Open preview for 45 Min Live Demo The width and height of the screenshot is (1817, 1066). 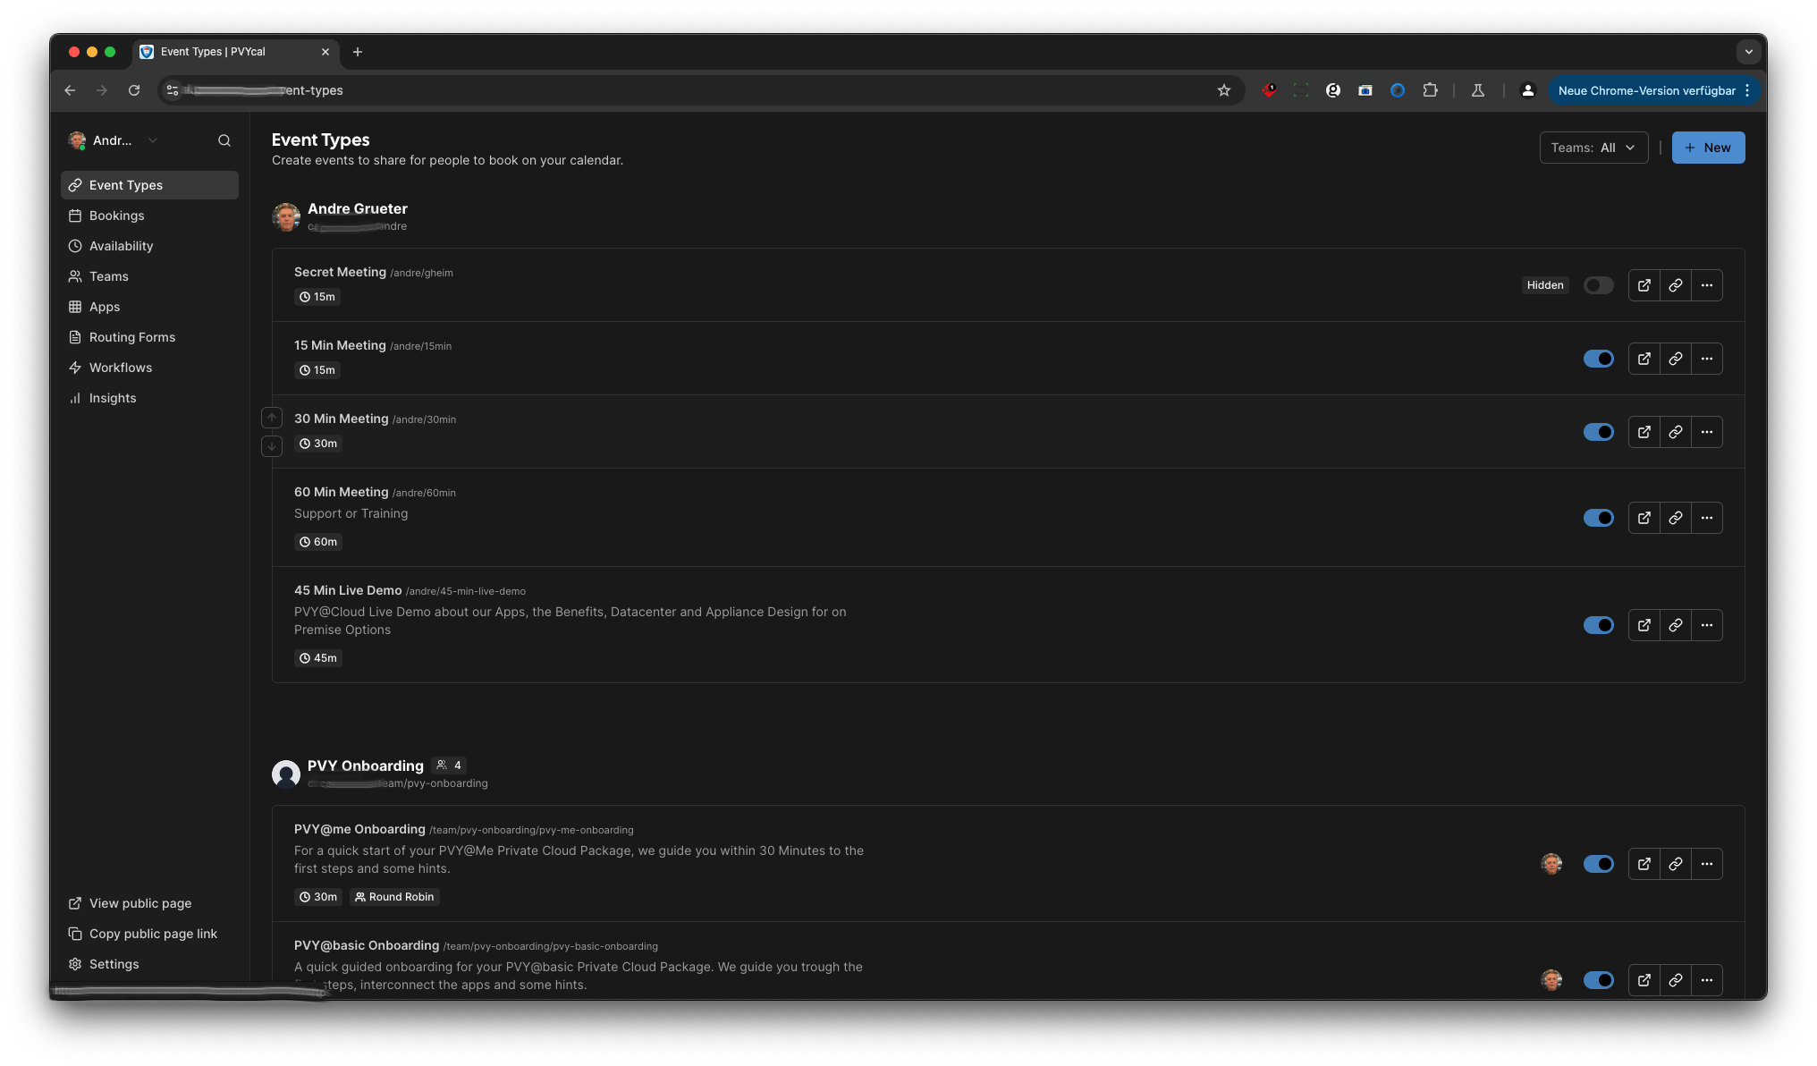pos(1644,625)
